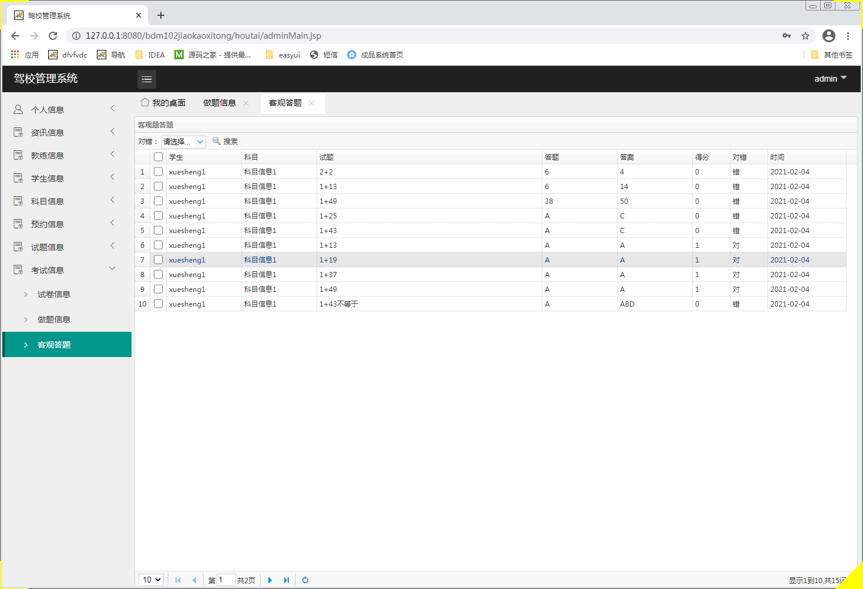Click the 学生信息 sidebar icon
The width and height of the screenshot is (863, 589).
18,178
